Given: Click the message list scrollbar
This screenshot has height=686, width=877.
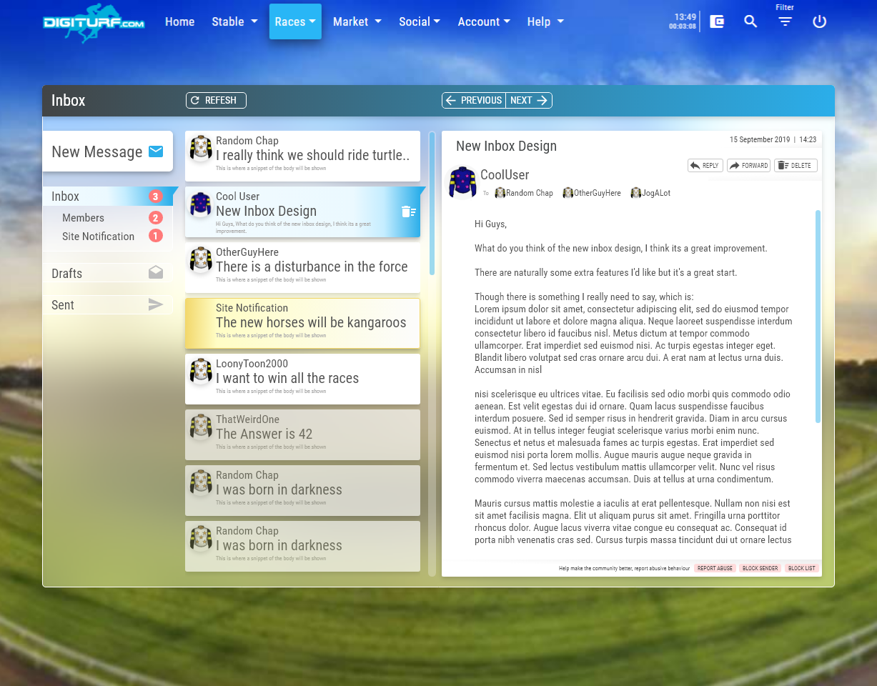Looking at the screenshot, I should (432, 203).
